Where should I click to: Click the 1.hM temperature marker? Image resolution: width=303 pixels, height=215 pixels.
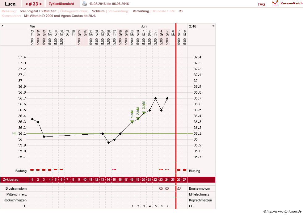tap(132, 122)
